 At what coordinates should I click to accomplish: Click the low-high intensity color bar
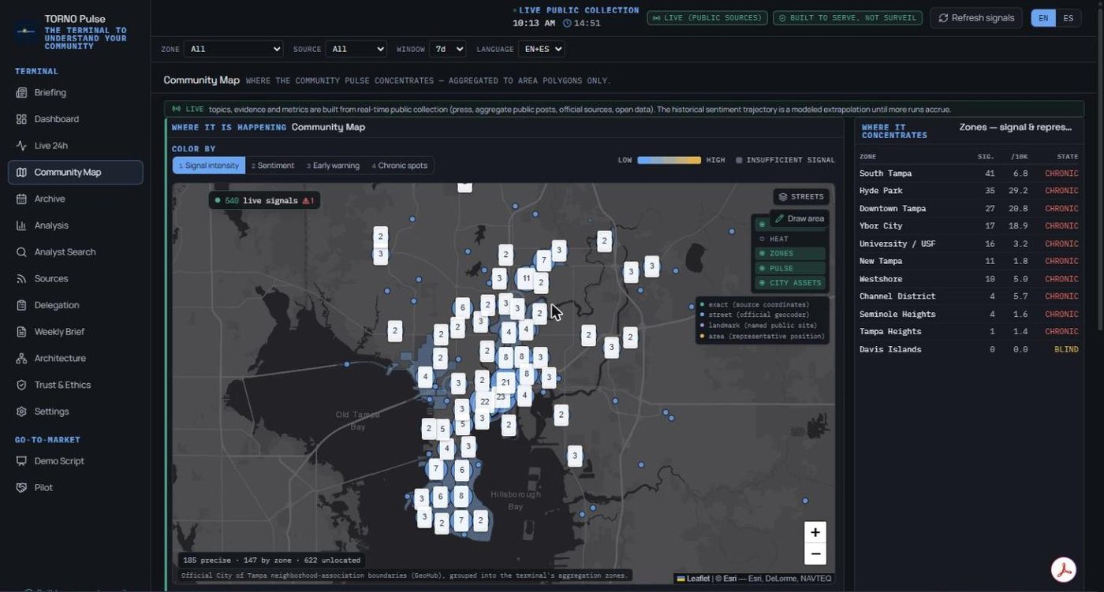coord(669,160)
